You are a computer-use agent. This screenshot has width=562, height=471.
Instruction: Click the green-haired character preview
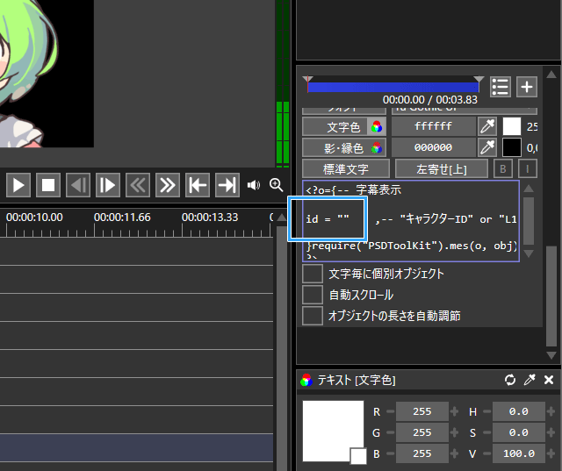[x=27, y=72]
